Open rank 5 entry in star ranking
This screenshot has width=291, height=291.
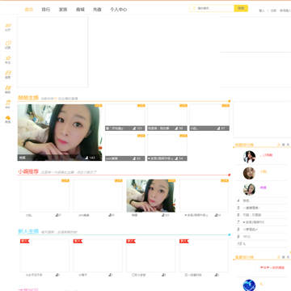[x=261, y=208]
